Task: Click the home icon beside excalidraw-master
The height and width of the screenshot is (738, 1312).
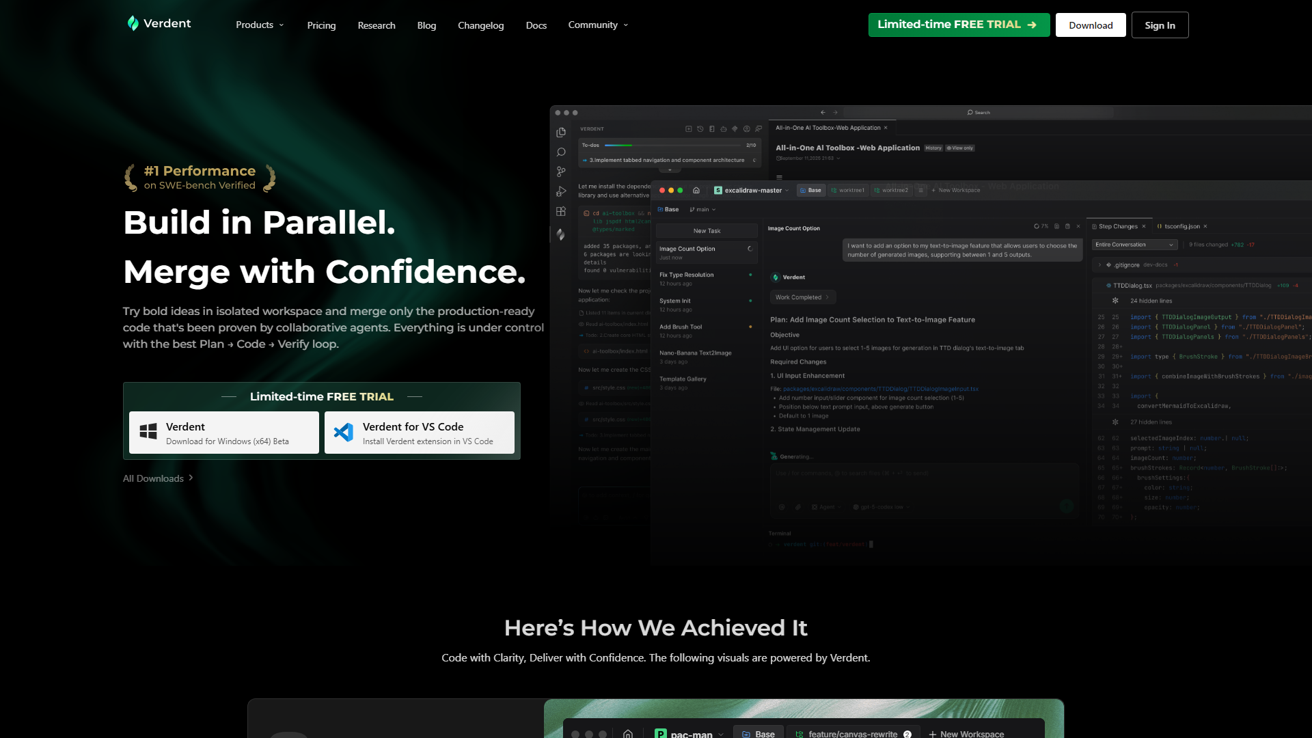Action: click(696, 191)
